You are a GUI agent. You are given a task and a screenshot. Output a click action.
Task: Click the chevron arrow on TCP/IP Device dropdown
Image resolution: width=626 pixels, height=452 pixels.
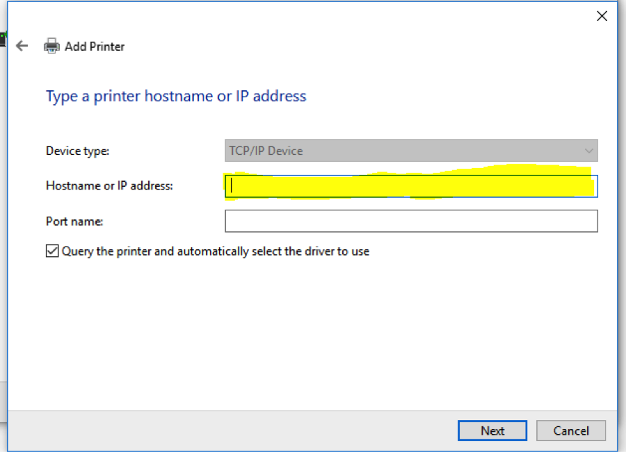point(589,151)
